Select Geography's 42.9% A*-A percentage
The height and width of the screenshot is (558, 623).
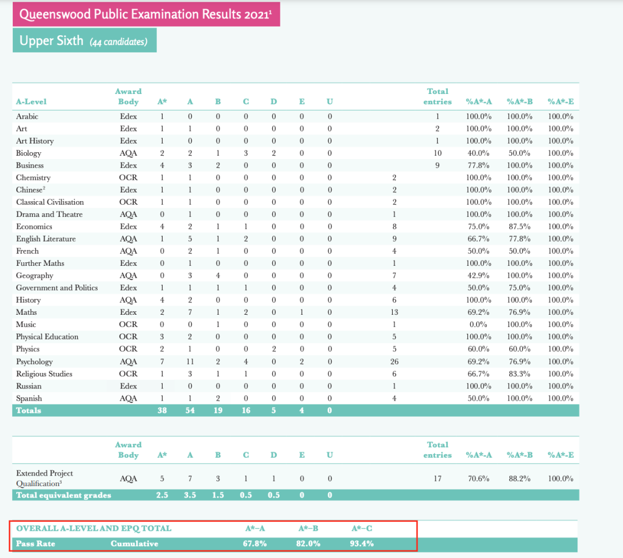coord(478,276)
